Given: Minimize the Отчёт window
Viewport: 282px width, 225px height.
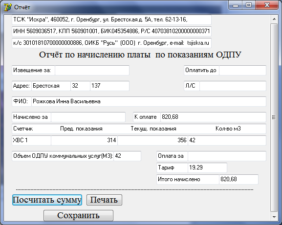Looking at the screenshot, I should click(x=236, y=5).
